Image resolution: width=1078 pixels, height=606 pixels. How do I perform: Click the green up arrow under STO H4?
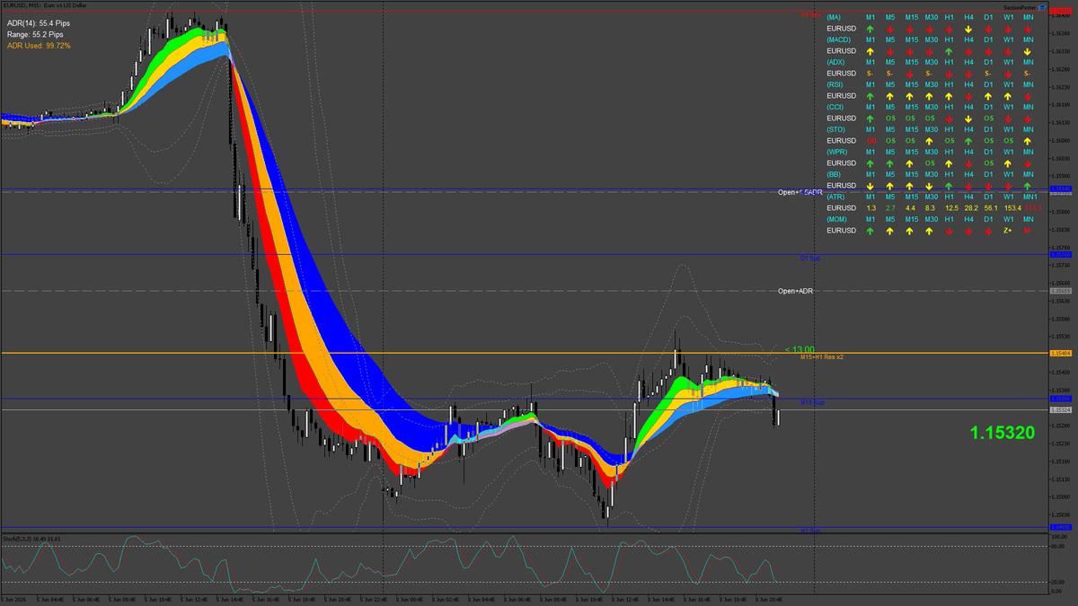pos(968,141)
